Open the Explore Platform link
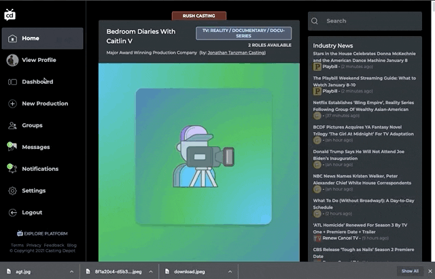Image resolution: width=435 pixels, height=279 pixels. click(42, 233)
